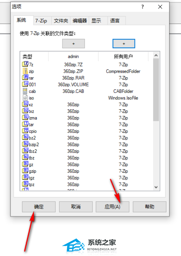Select the 360zip.ZIP cell
Viewport: 181px width, 256px height.
(x=73, y=71)
